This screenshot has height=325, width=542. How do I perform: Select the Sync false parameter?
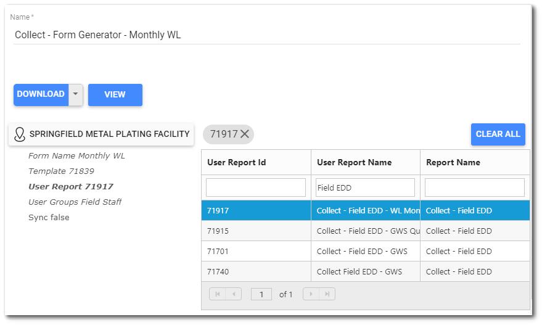49,218
